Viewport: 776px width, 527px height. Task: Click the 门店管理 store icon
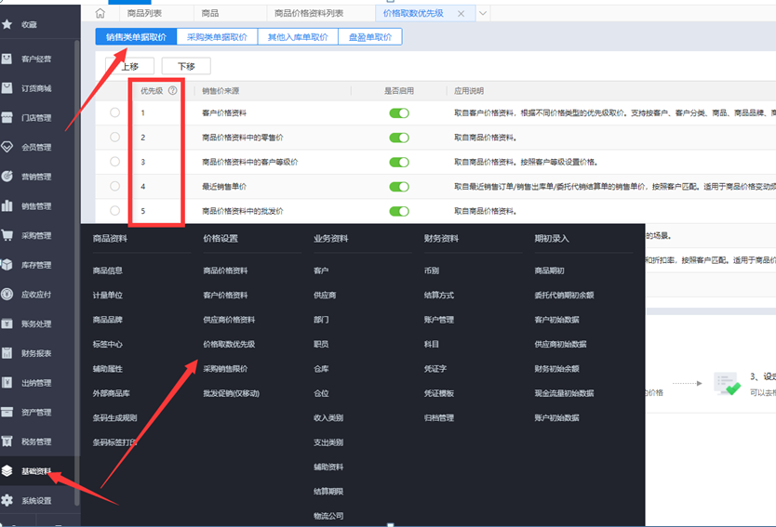point(7,118)
